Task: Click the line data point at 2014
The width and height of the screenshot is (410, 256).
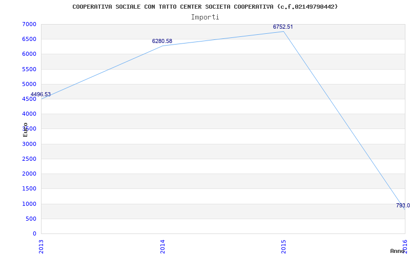Action: click(162, 46)
